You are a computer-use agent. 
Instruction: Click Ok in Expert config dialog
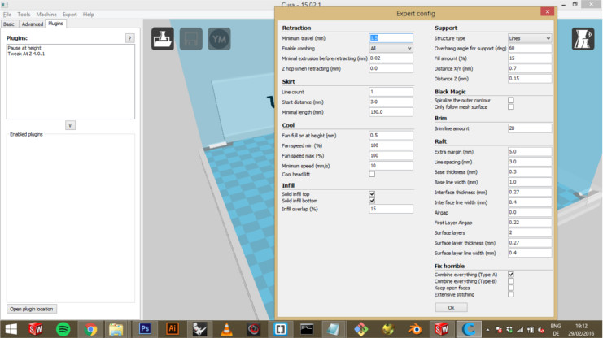[451, 307]
